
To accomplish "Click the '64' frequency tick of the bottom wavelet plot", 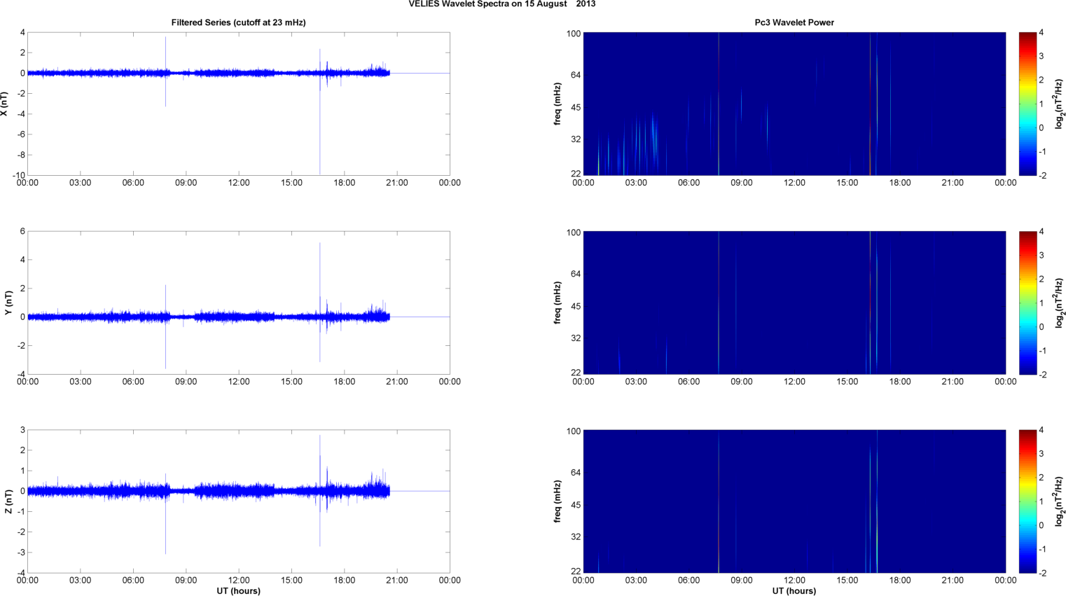I will pos(576,473).
